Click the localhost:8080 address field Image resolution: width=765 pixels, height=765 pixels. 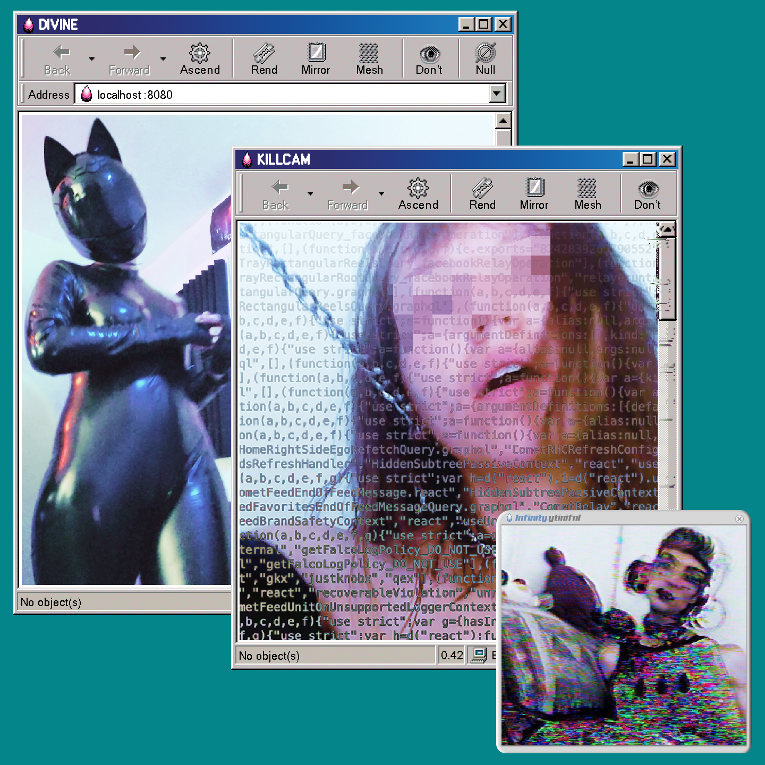click(282, 95)
